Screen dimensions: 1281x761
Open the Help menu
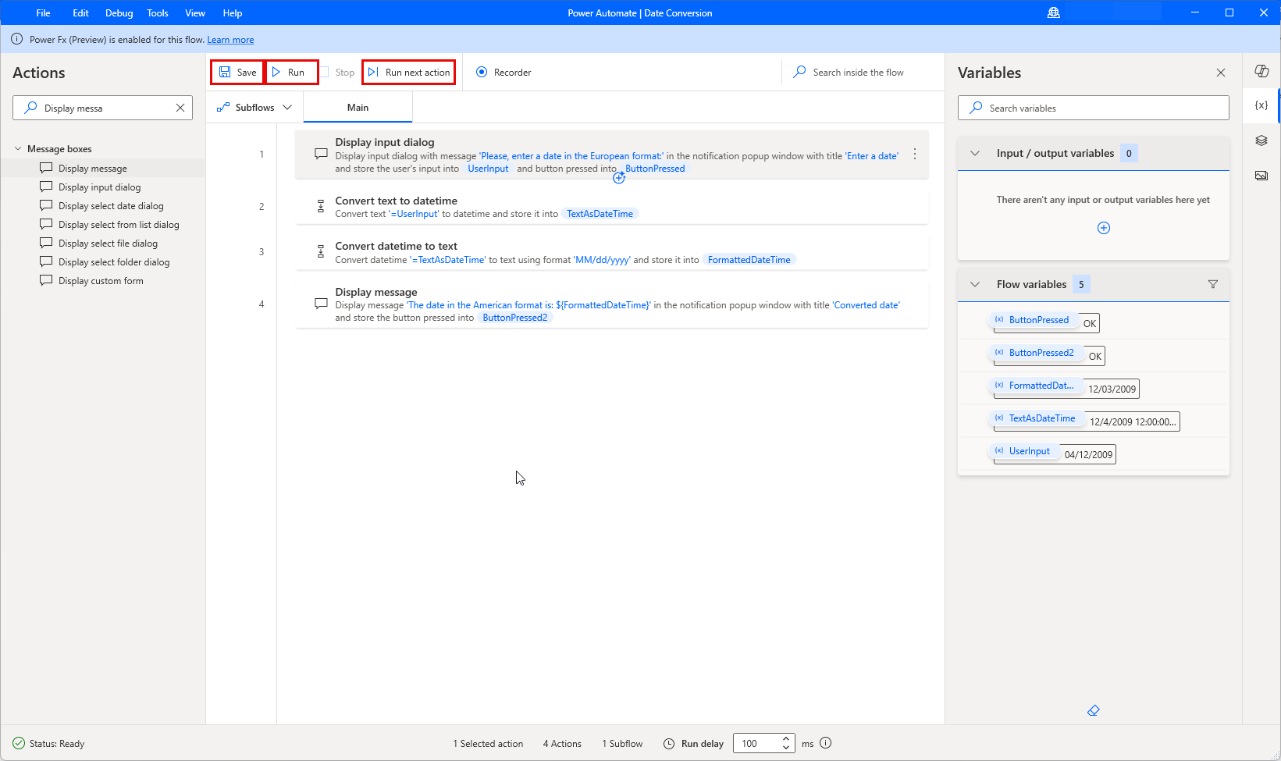pyautogui.click(x=233, y=12)
